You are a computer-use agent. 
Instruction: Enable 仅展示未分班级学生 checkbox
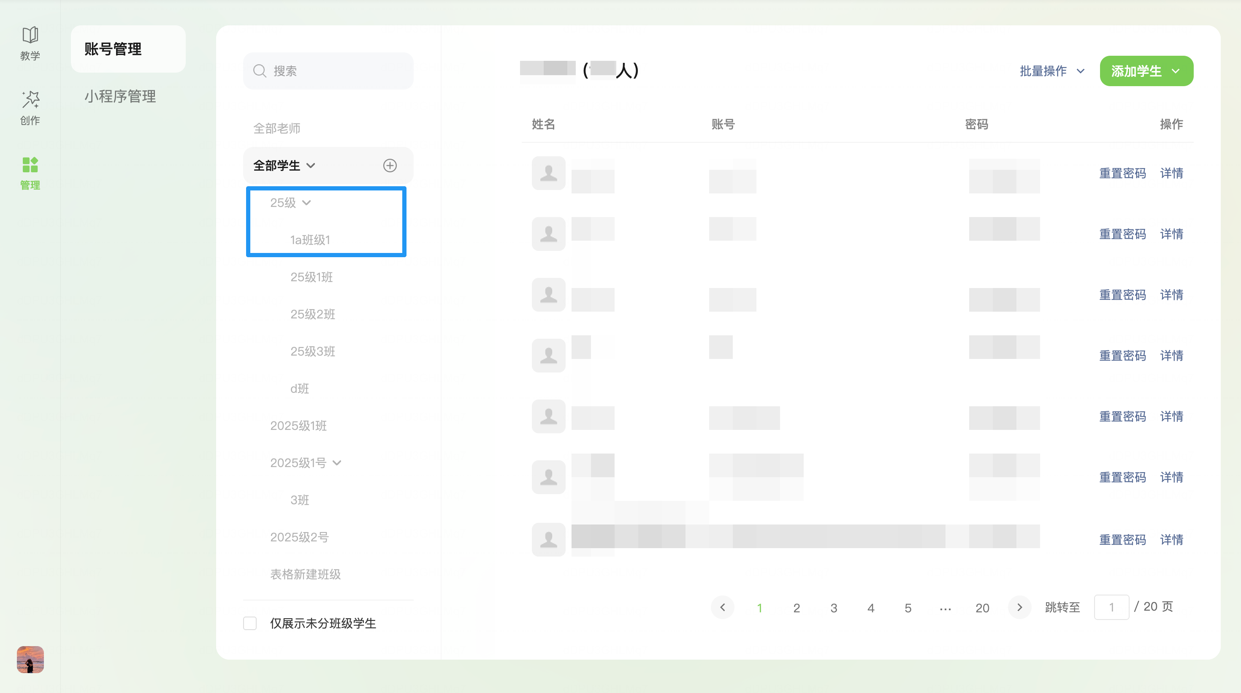[250, 623]
